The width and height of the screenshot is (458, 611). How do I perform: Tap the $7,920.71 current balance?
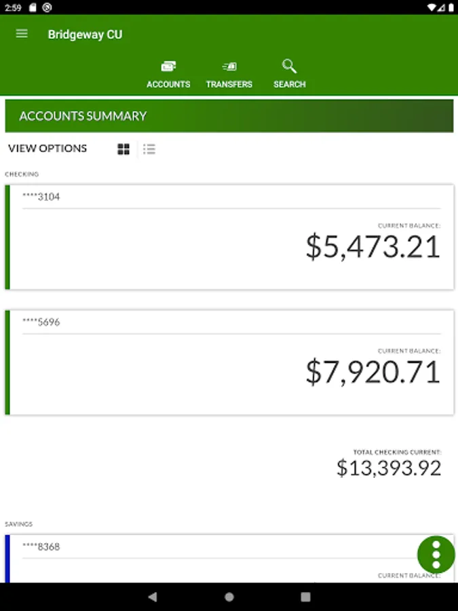coord(373,371)
